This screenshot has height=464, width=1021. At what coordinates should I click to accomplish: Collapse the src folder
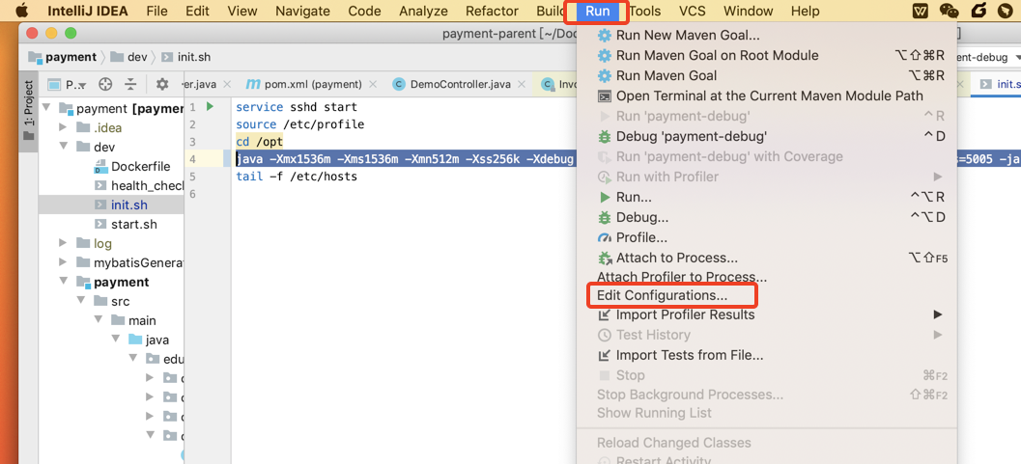point(81,301)
